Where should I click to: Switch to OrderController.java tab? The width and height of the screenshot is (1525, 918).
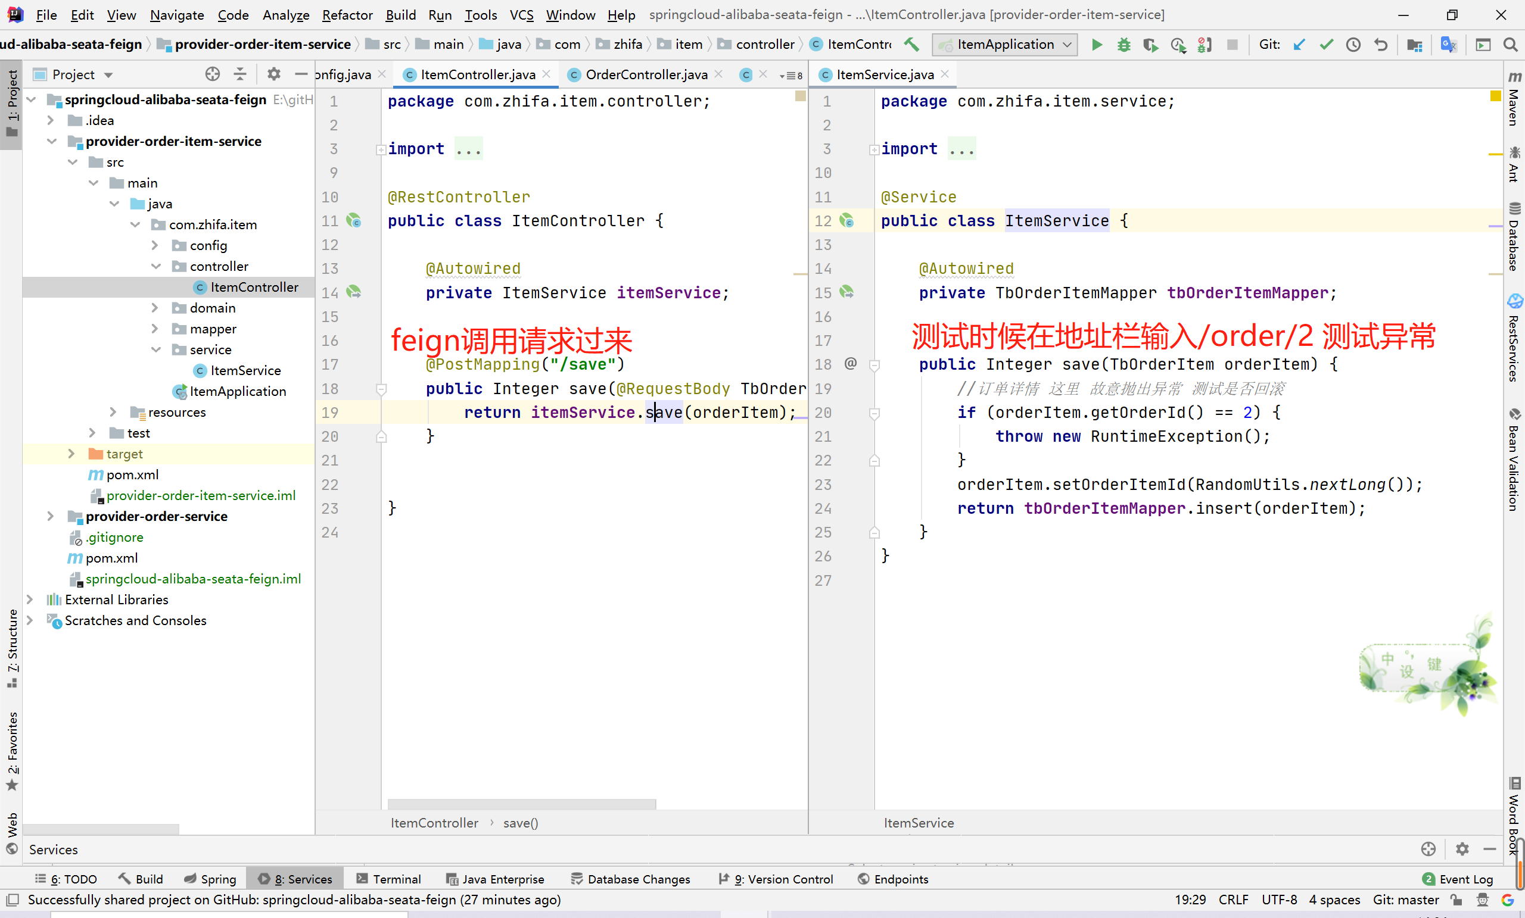point(646,74)
